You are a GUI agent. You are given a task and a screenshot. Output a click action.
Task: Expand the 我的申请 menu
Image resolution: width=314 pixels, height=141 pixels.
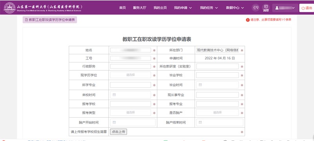183,8
